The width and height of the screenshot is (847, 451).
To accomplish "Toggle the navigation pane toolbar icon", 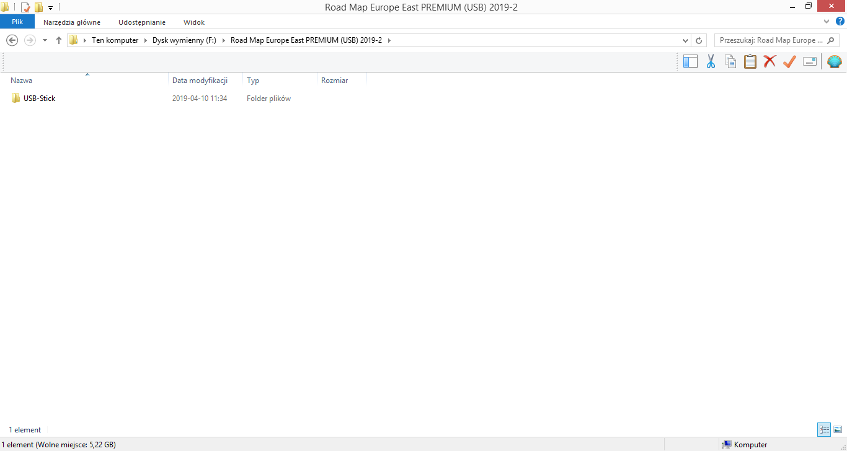I will pyautogui.click(x=690, y=61).
